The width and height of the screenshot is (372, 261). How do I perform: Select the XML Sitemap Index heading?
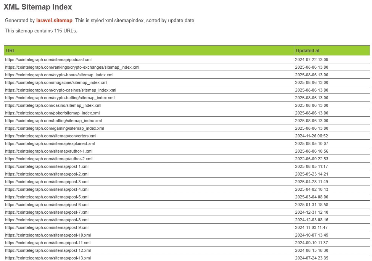(38, 7)
